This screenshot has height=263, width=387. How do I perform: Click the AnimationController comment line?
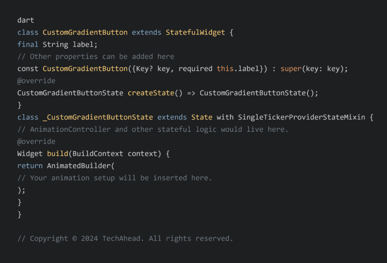[153, 129]
